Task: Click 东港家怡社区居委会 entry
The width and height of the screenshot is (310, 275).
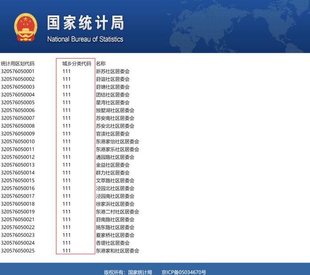Action: [117, 141]
